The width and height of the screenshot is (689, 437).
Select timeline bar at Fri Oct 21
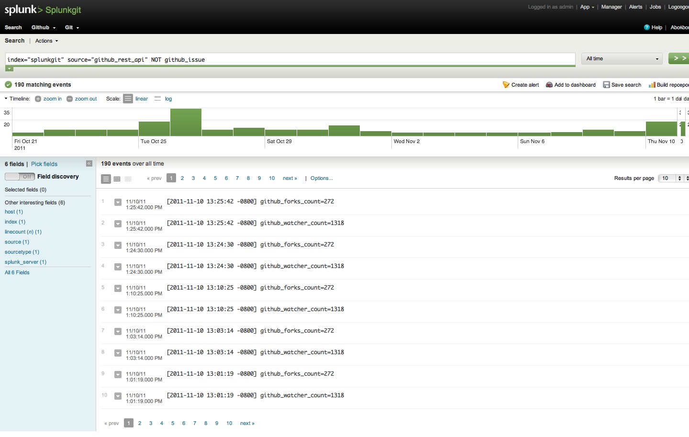28,134
